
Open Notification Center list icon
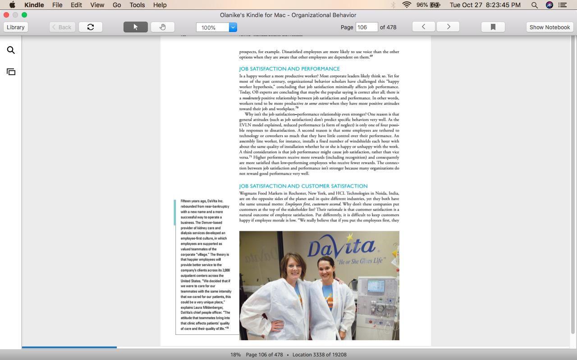(563, 5)
